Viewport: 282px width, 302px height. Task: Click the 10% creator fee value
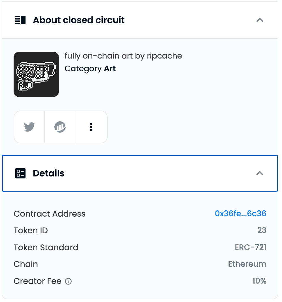[259, 281]
